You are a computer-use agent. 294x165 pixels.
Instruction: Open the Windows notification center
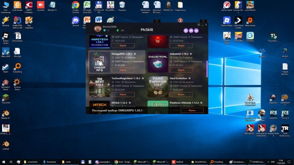[289, 162]
